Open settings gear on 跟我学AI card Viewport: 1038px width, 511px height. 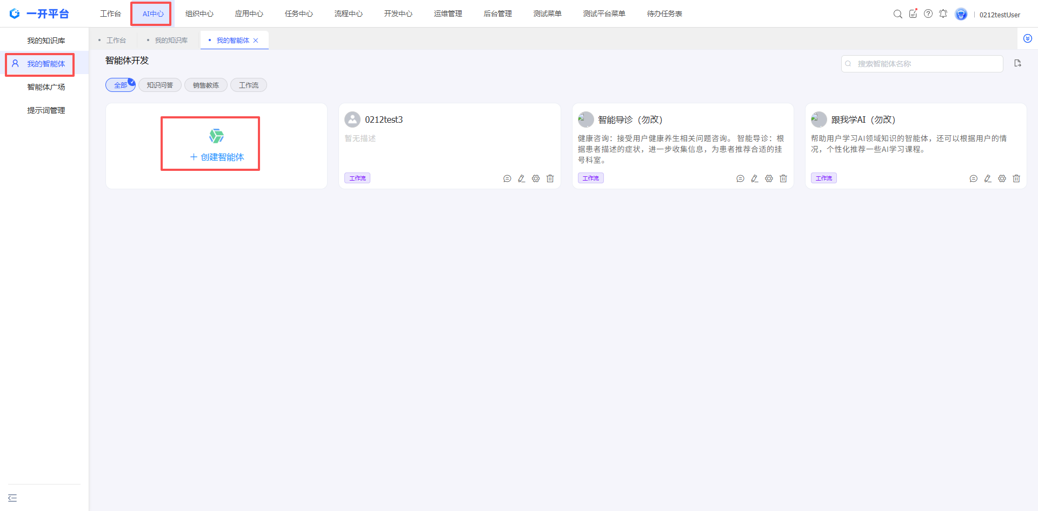(x=1002, y=178)
